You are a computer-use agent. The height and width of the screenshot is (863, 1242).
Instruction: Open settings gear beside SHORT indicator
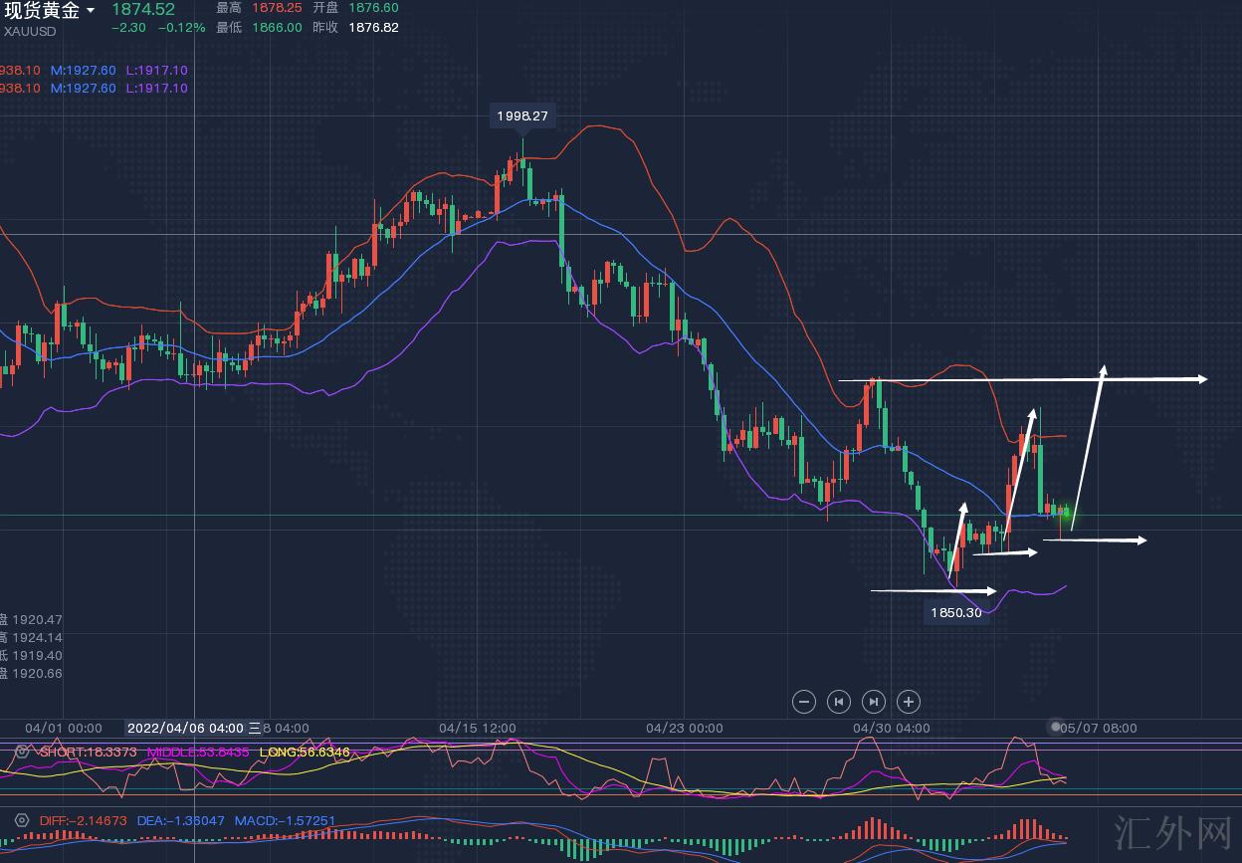click(22, 752)
